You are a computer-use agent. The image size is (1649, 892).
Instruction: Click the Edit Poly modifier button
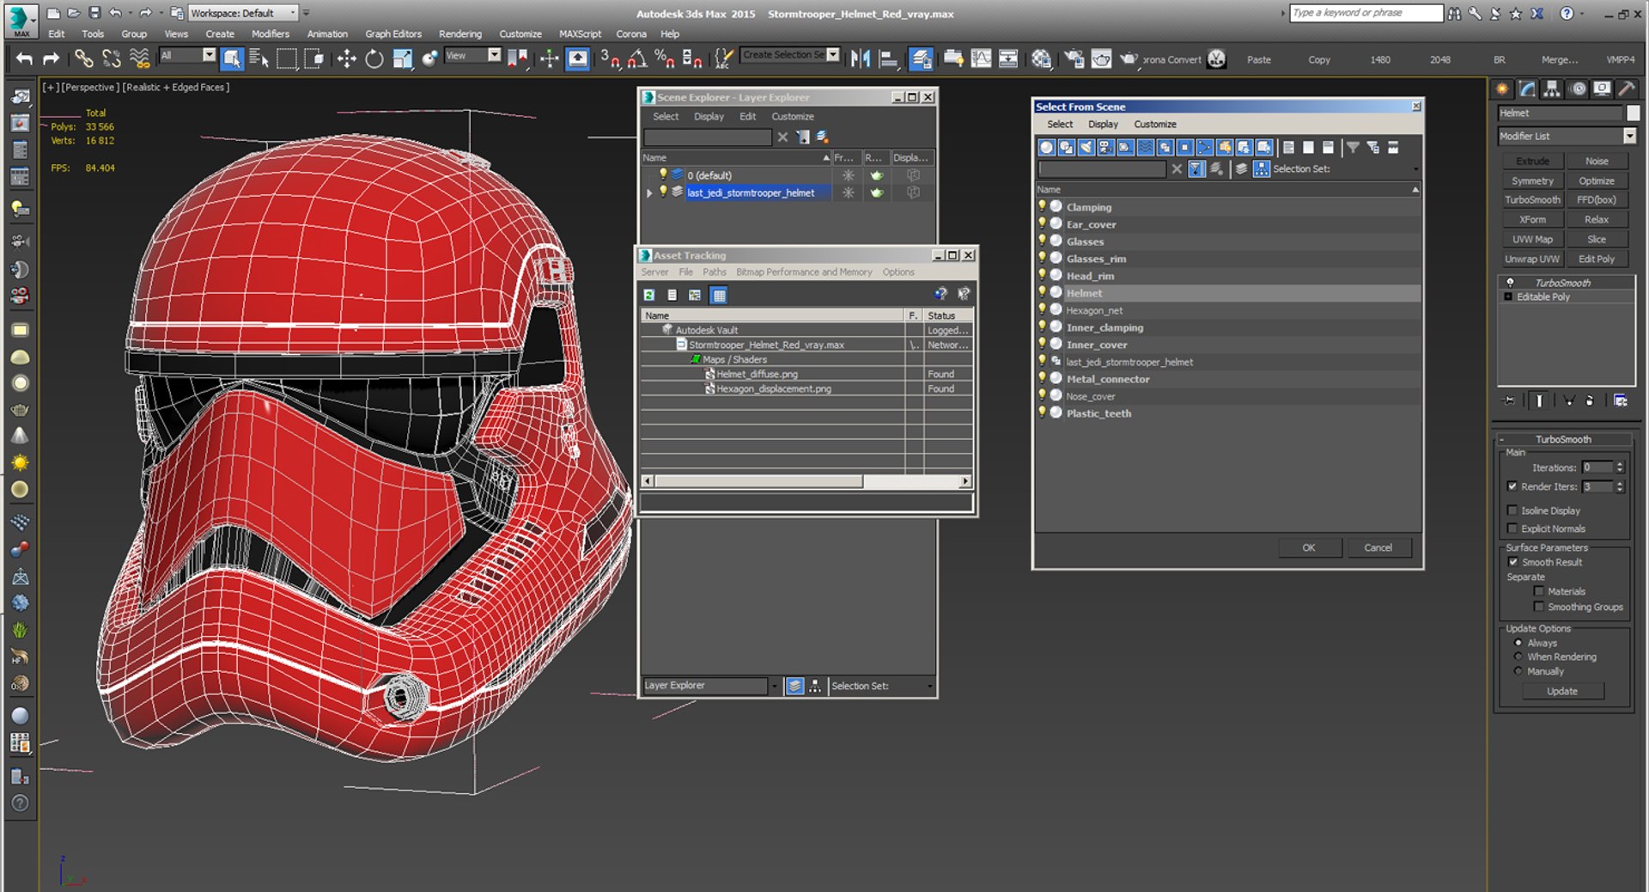[1597, 259]
